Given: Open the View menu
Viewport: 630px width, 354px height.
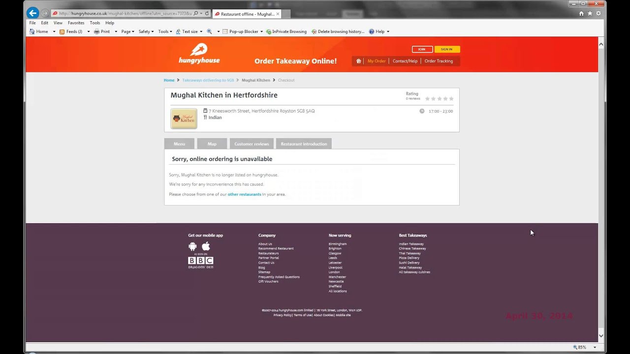Looking at the screenshot, I should point(58,23).
